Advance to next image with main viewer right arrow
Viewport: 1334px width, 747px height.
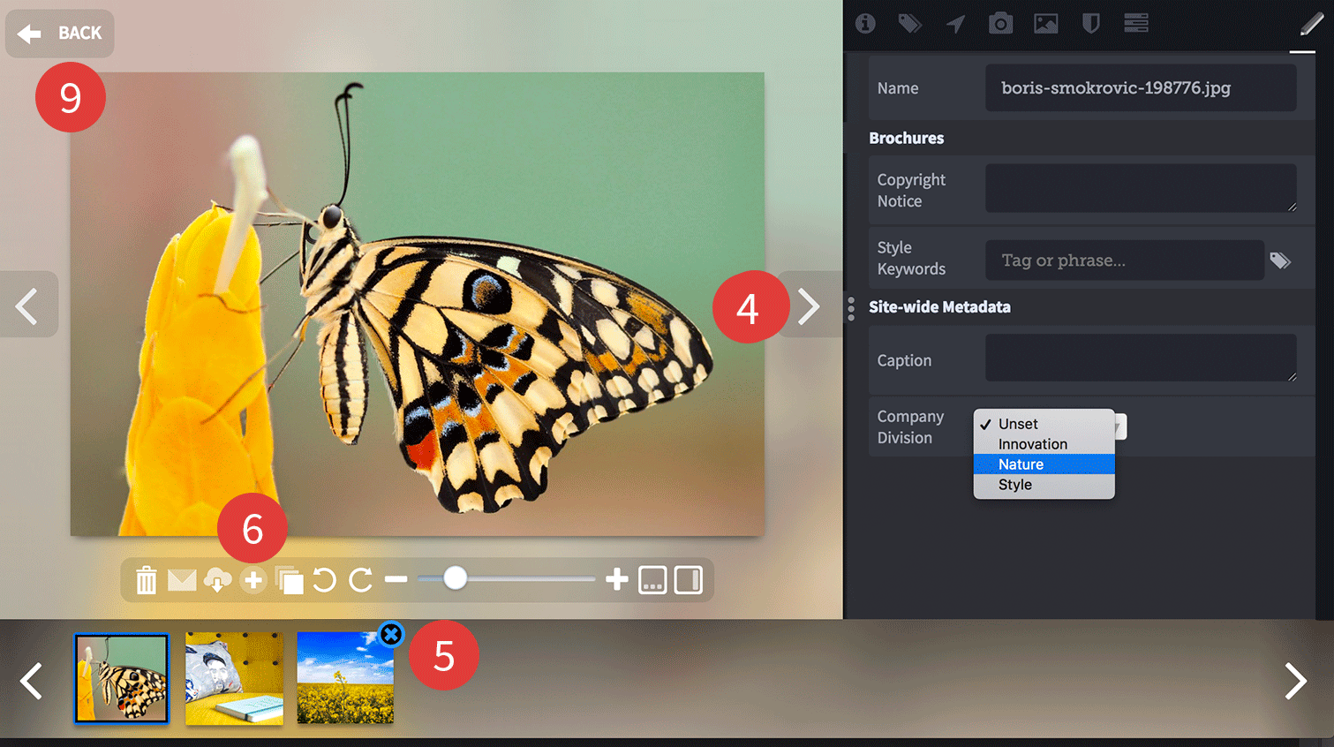click(x=809, y=305)
